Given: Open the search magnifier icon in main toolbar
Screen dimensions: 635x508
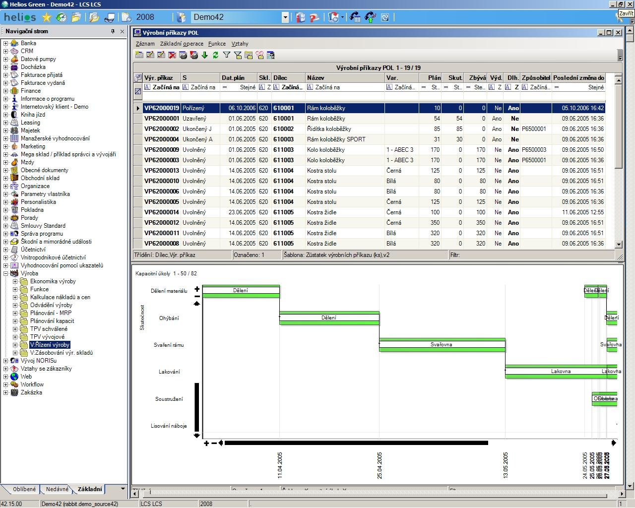Looking at the screenshot, I should [x=94, y=17].
